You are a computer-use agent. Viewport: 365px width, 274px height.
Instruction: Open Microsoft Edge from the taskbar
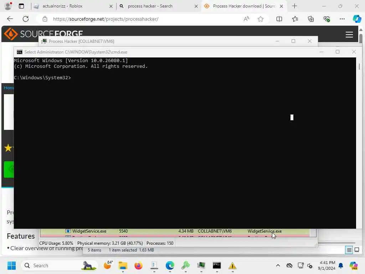point(170,265)
